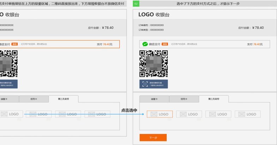Click the 订单类型 line in right panel
277x145 pixels.
click(x=151, y=30)
